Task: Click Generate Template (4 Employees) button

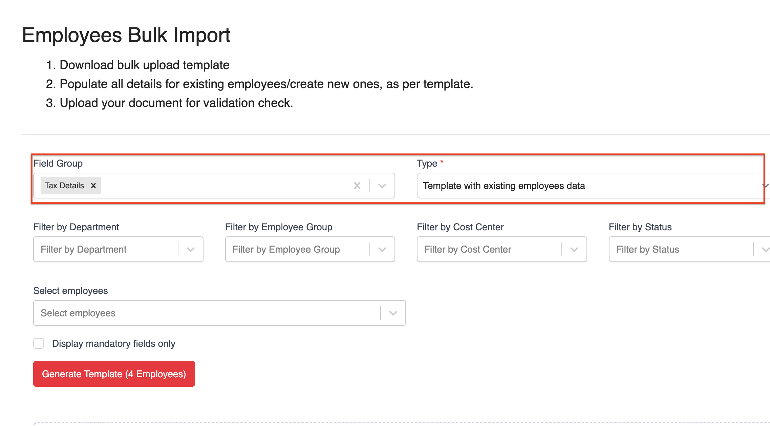Action: (x=114, y=374)
